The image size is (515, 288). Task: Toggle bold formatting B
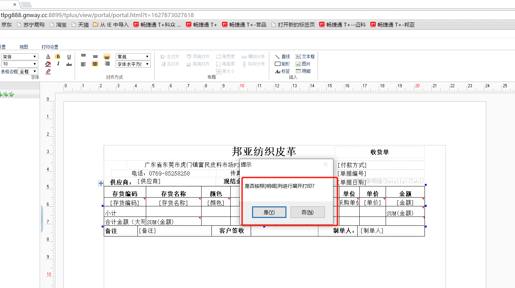pos(58,56)
